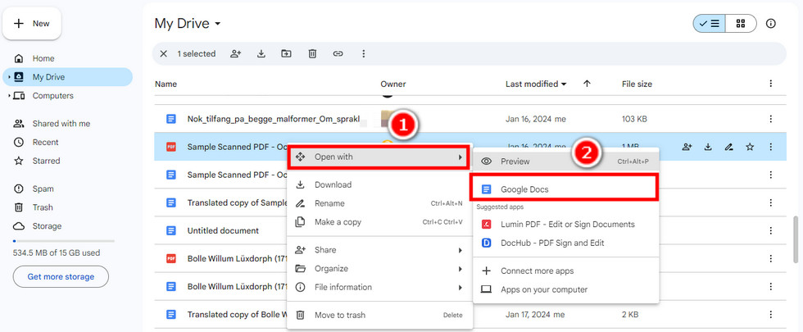Open more actions for Nok_tilfang row

coord(771,119)
